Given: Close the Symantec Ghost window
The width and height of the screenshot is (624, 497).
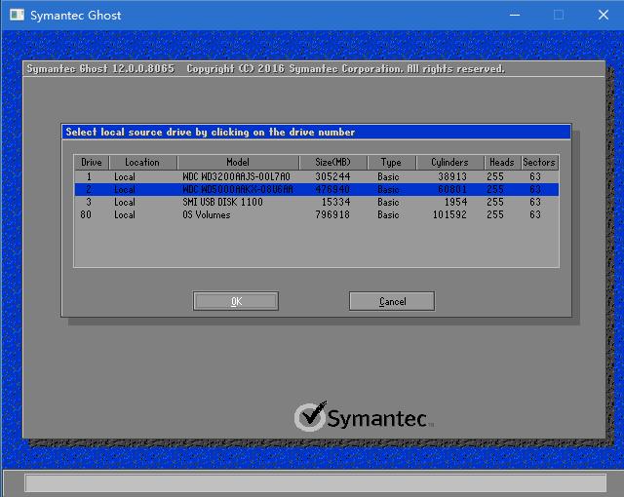Looking at the screenshot, I should (x=604, y=16).
